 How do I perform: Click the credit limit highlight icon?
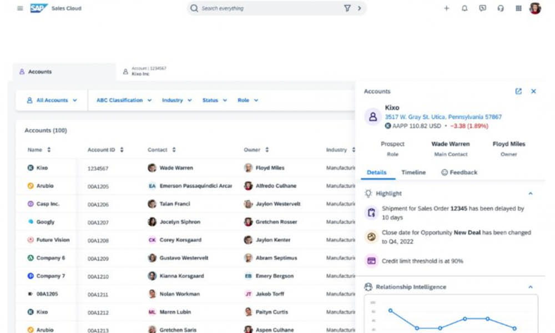tap(371, 261)
